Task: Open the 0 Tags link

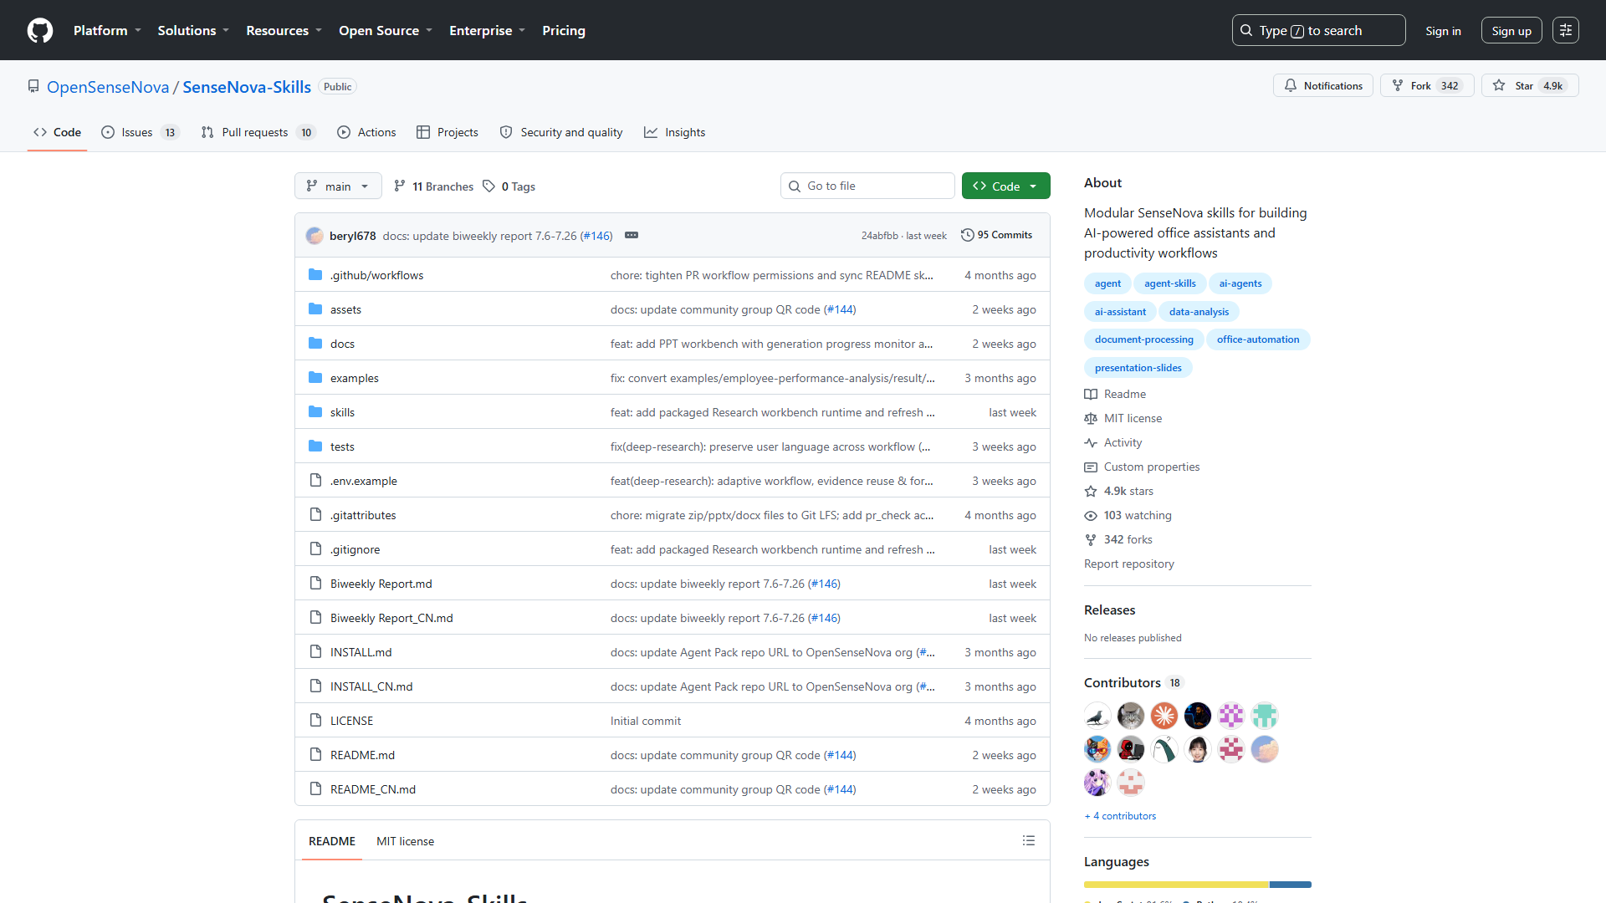Action: pos(509,186)
